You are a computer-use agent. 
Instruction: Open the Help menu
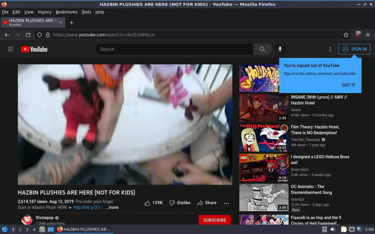click(100, 12)
